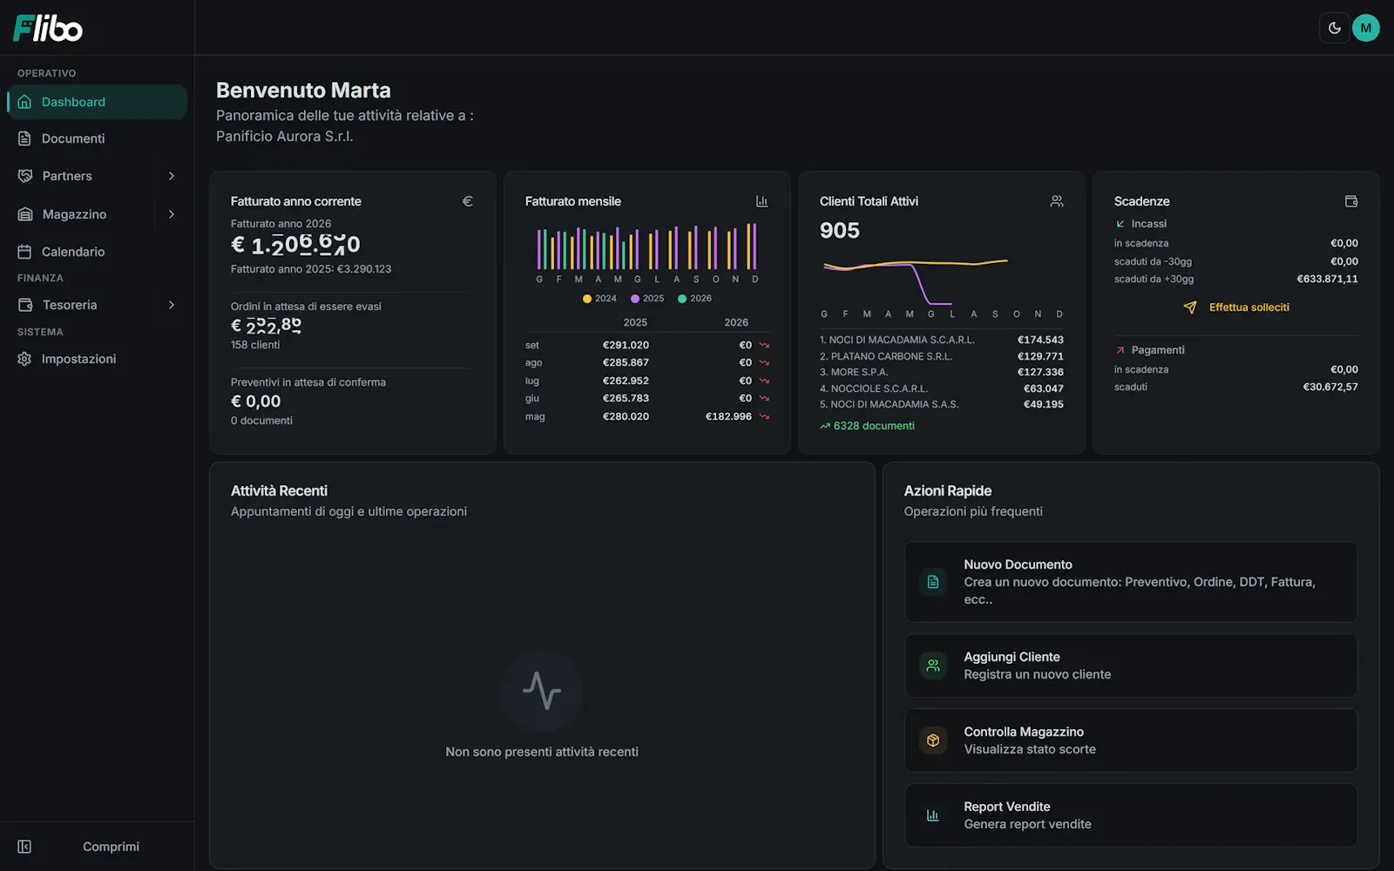Screen dimensions: 1394x871
Task: Open Report Vendite quick action
Action: pos(1131,815)
